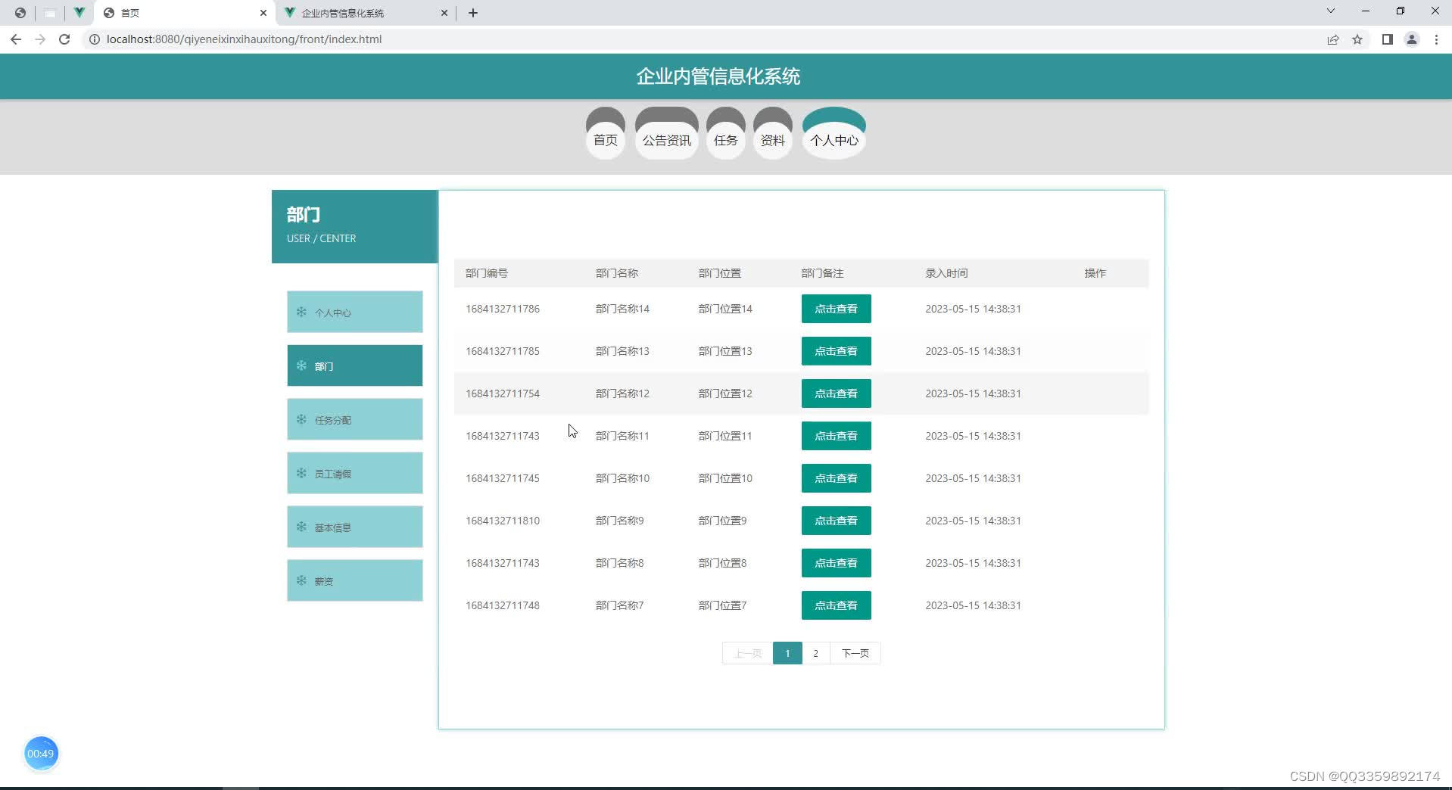The height and width of the screenshot is (790, 1452).
Task: Click 点击查看 for 部门名称13
Action: pos(836,351)
